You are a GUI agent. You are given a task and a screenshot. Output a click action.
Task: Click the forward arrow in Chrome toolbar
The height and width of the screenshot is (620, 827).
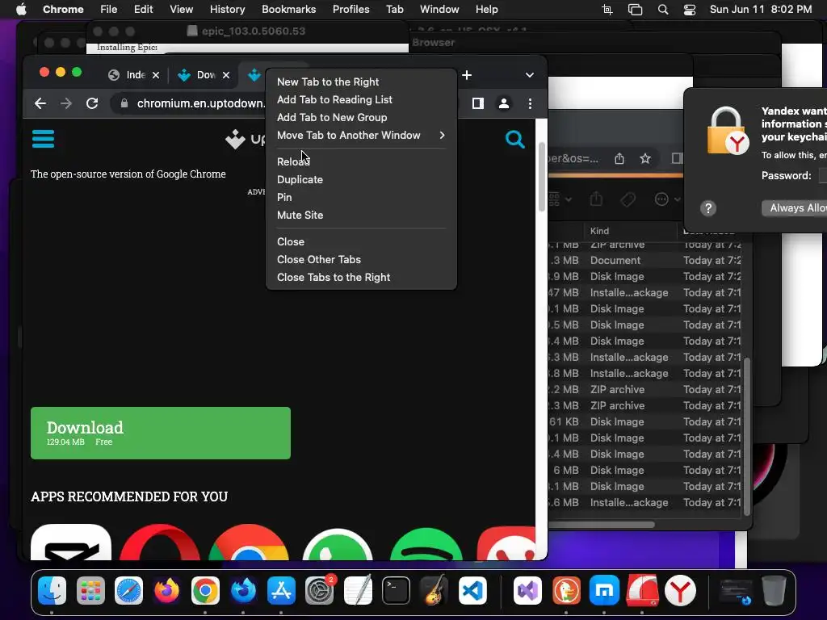pyautogui.click(x=66, y=103)
